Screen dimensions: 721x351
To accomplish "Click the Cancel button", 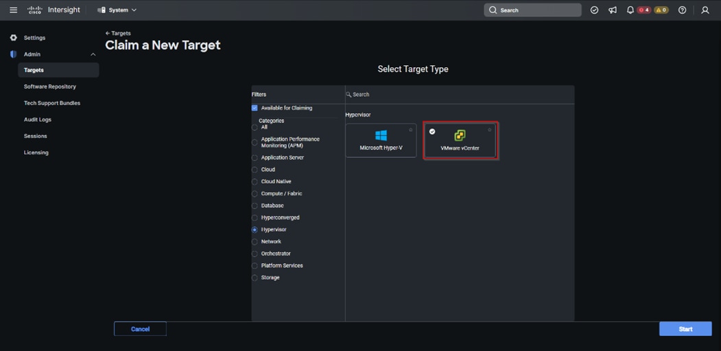I will coord(140,329).
